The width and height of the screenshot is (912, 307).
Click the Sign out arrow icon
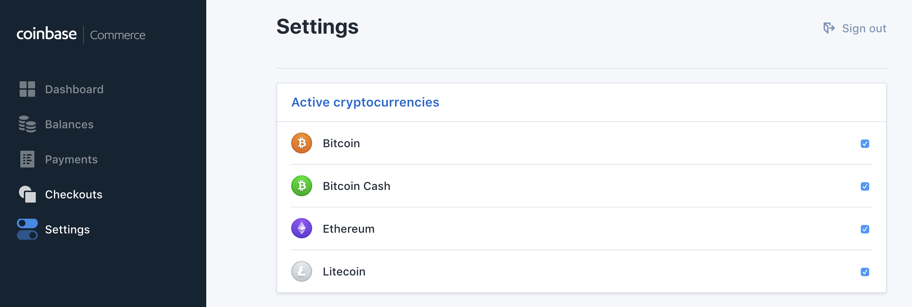pos(829,28)
